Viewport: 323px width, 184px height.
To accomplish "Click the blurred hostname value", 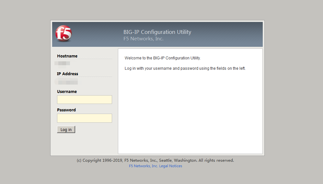I will tap(63, 64).
